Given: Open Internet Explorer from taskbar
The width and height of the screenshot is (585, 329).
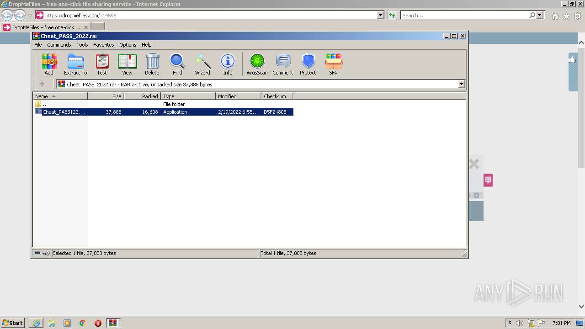Looking at the screenshot, I should [36, 323].
